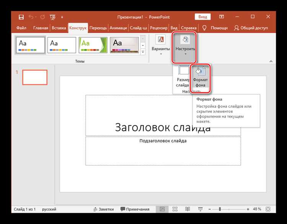Open the Рецензирование tab

click(158, 28)
